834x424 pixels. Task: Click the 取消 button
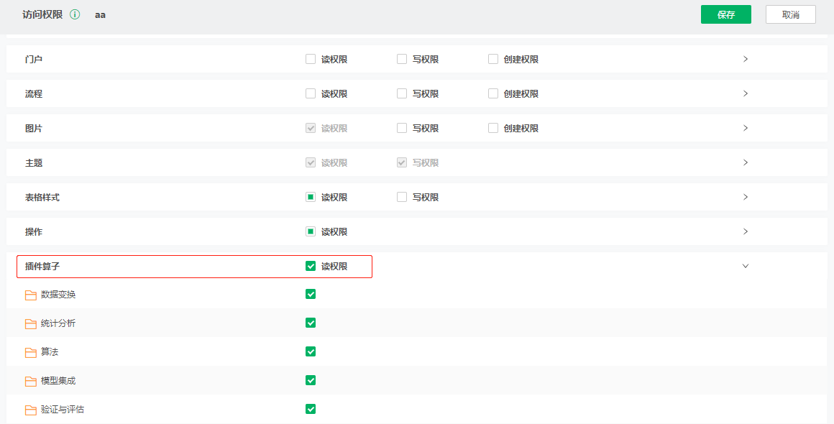(x=790, y=14)
